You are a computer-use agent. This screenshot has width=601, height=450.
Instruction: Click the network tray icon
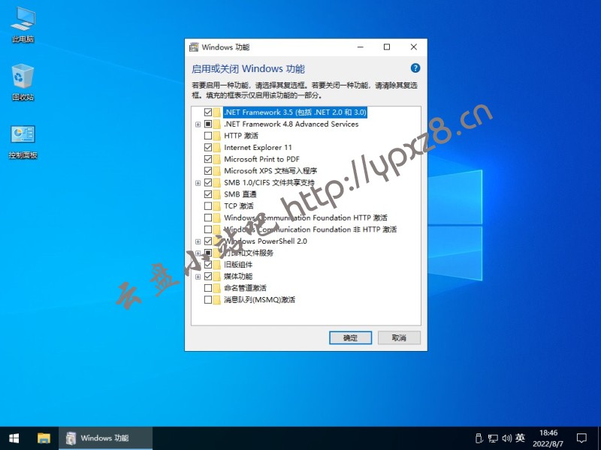pyautogui.click(x=493, y=438)
